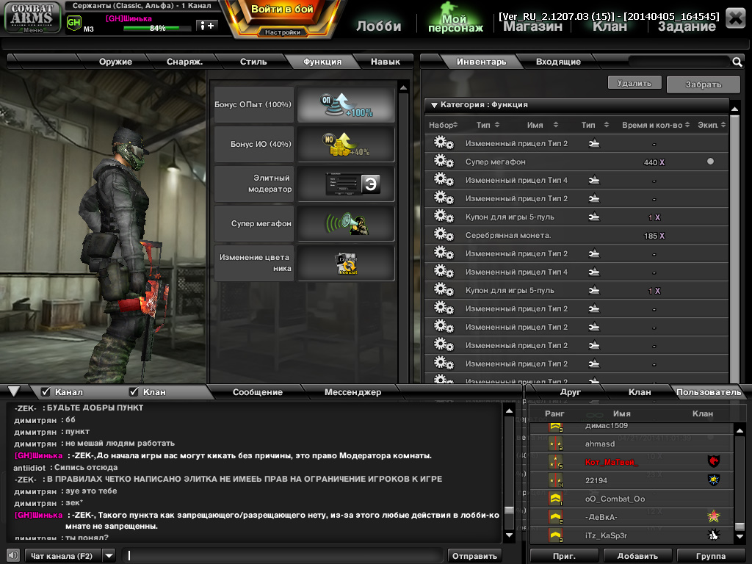The width and height of the screenshot is (752, 564).
Task: Click the info plus icon near experience bar
Action: point(207,26)
